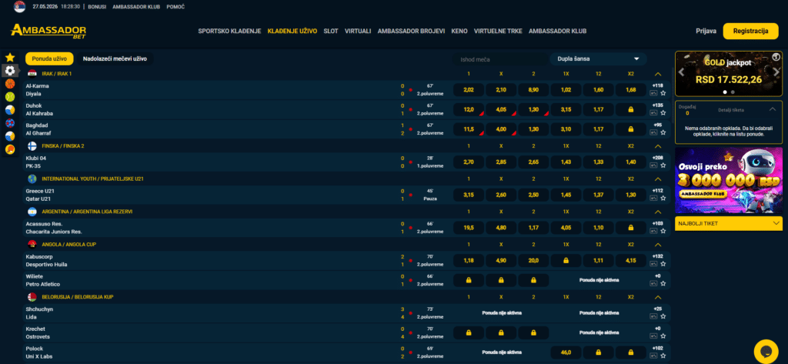Select the basketball sport icon in sidebar
The height and width of the screenshot is (364, 788).
pos(10,84)
